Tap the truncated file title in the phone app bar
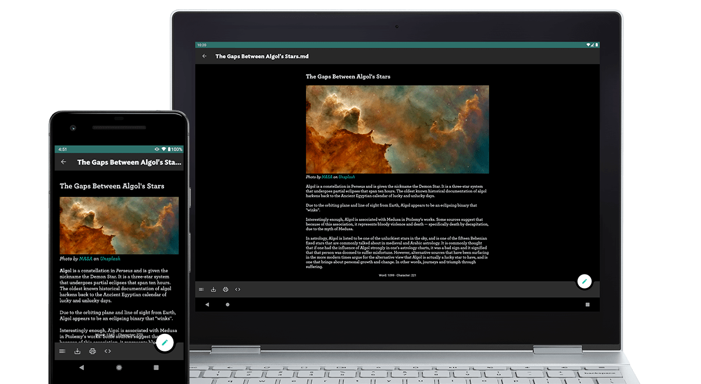Viewport: 701px width, 384px height. click(x=129, y=162)
